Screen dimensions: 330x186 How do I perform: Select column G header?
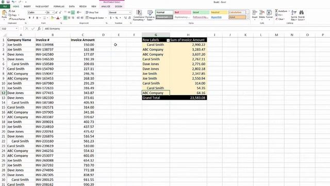(x=156, y=35)
